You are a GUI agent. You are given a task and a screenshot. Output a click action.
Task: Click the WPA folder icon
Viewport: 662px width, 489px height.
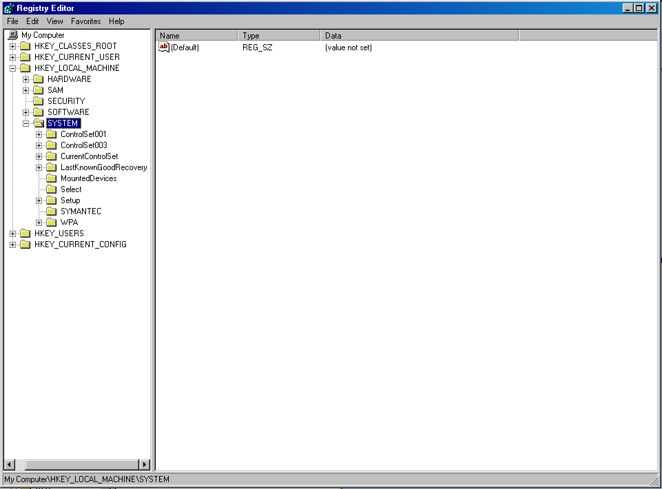pyautogui.click(x=52, y=222)
